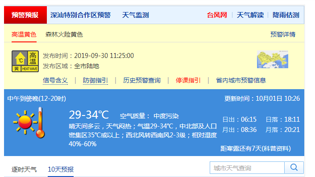This screenshot has width=315, height=177.
Task: Switch to 深山特别合作区预警 tab
Action: click(81, 15)
